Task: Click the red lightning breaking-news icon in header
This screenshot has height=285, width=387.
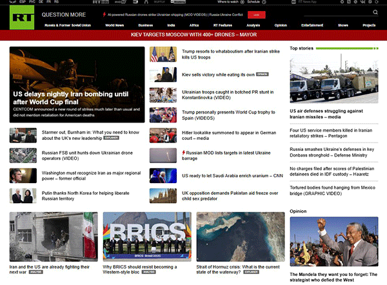Action: pyautogui.click(x=104, y=15)
